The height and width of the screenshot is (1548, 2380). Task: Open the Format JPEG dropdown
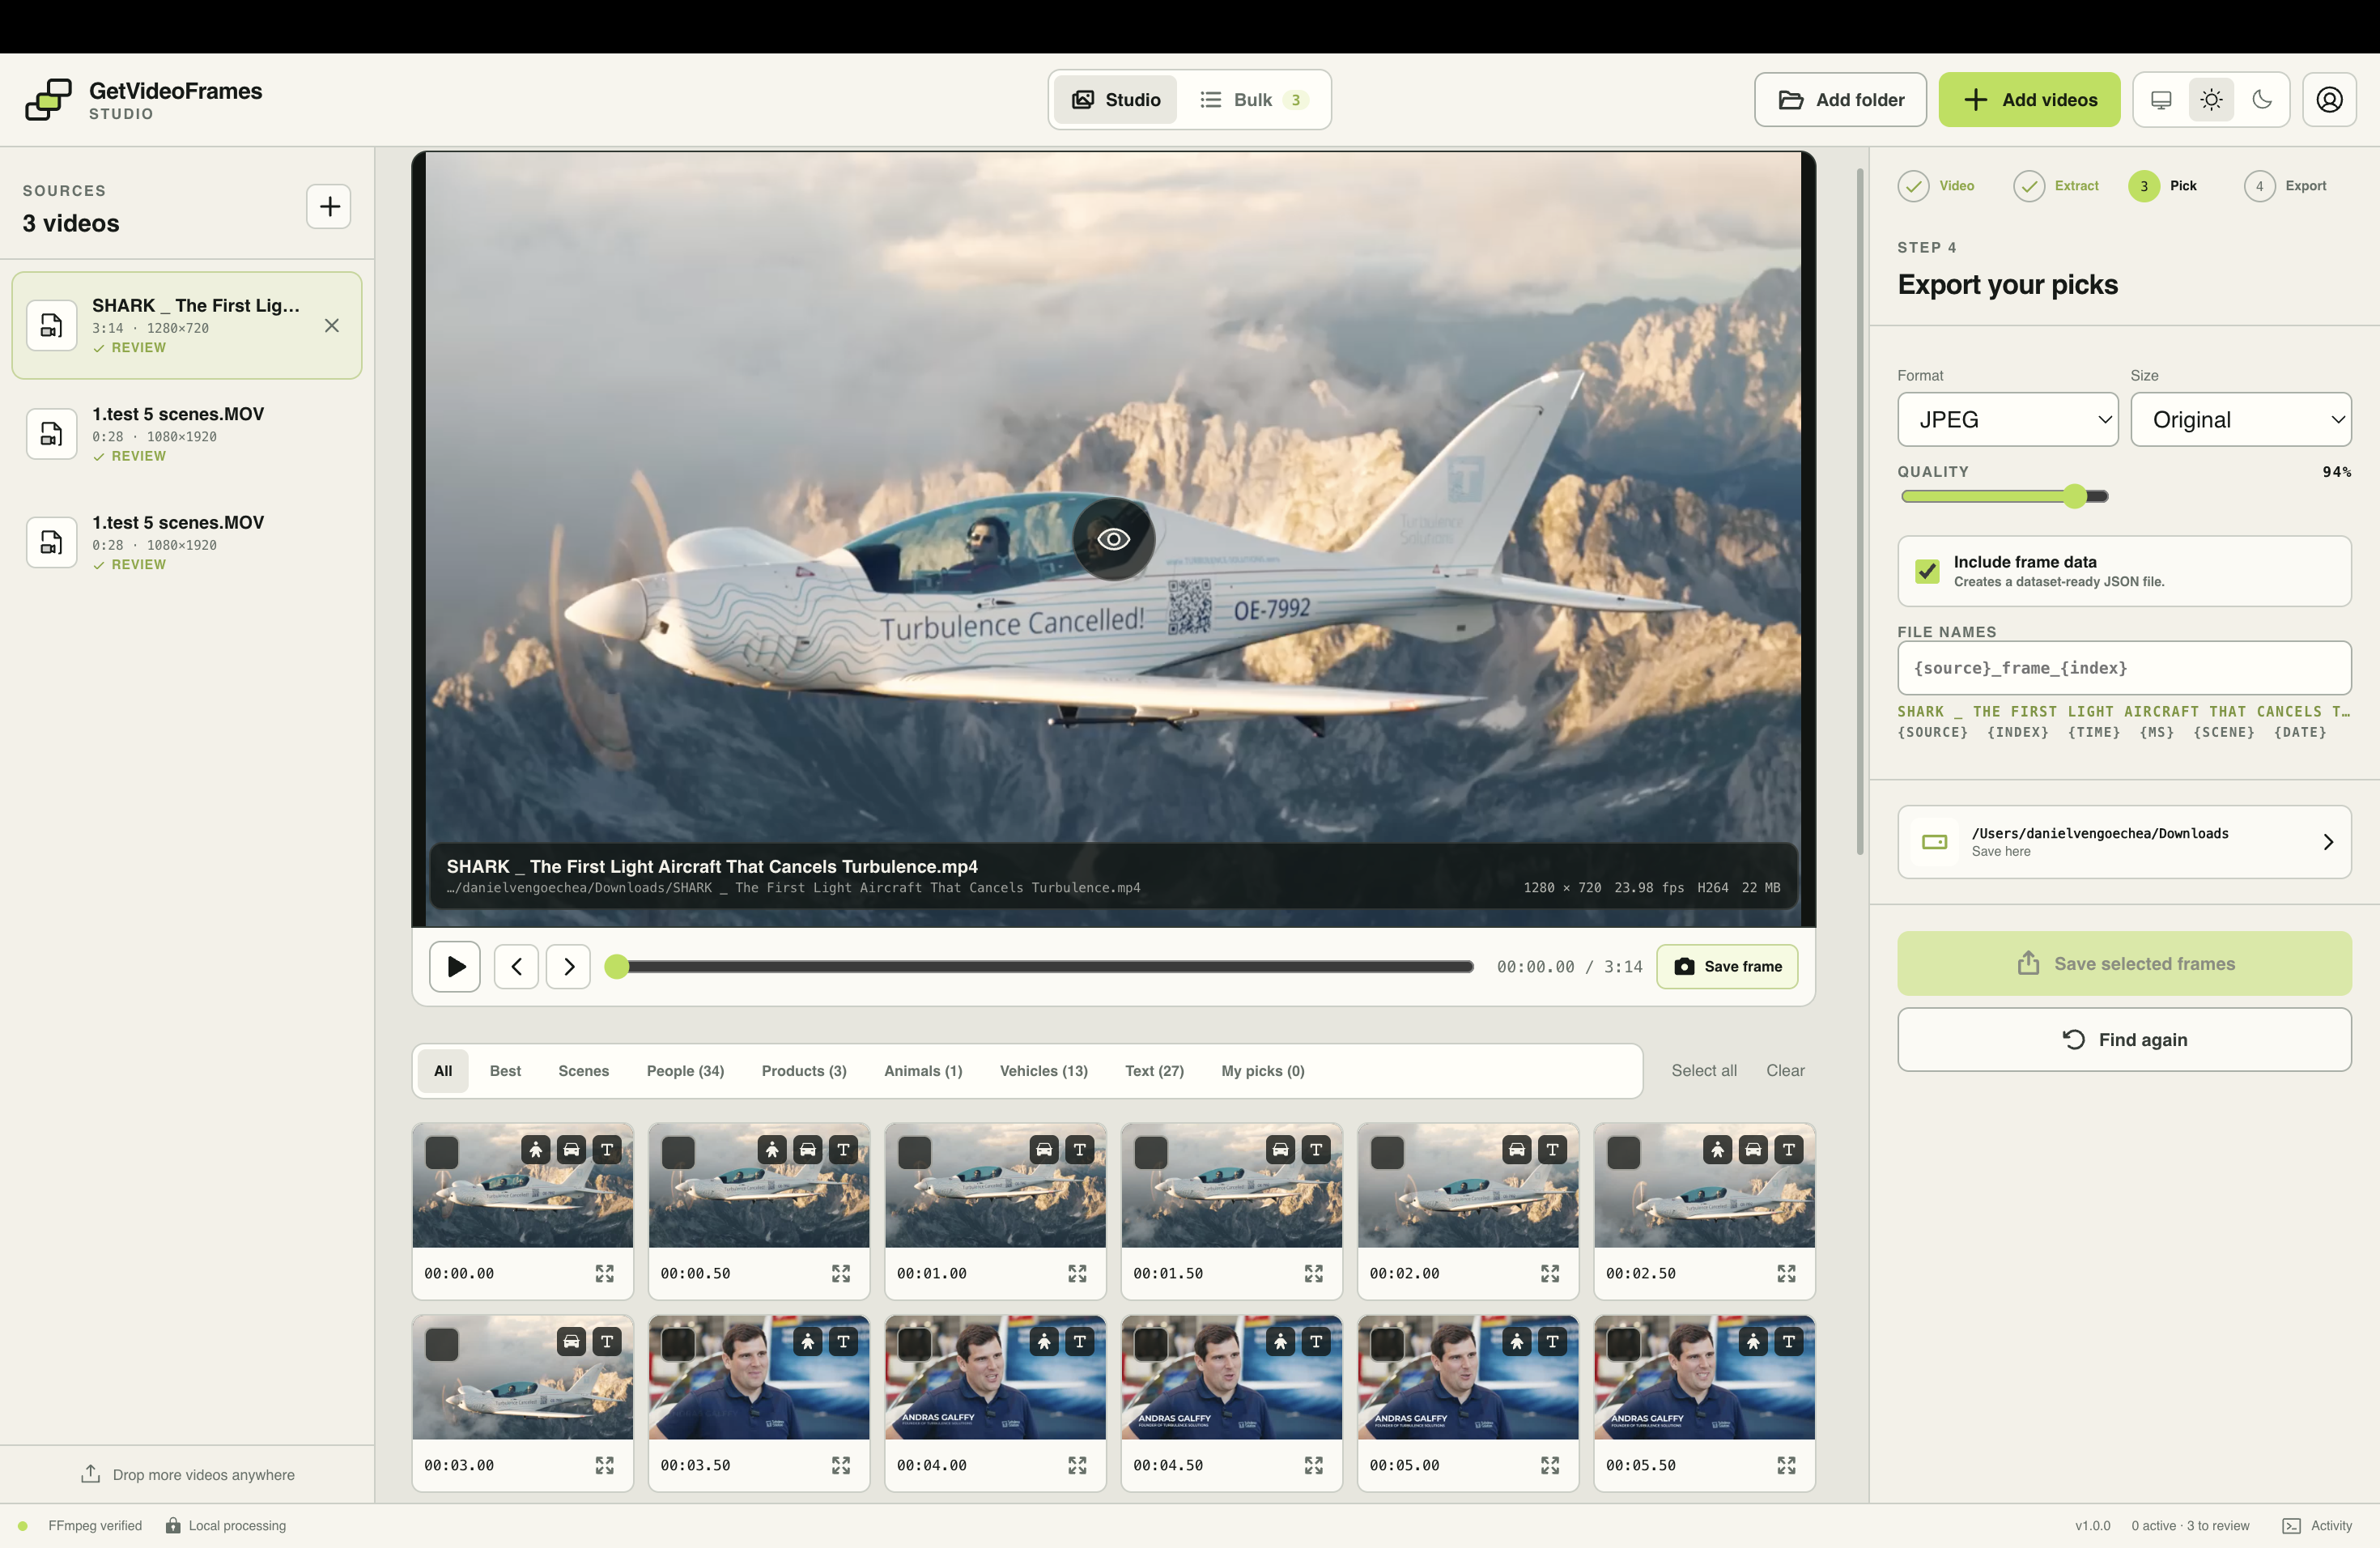click(x=2008, y=420)
